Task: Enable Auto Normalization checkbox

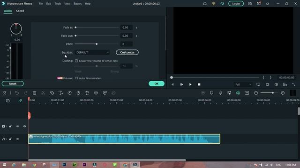Action: [x=76, y=78]
